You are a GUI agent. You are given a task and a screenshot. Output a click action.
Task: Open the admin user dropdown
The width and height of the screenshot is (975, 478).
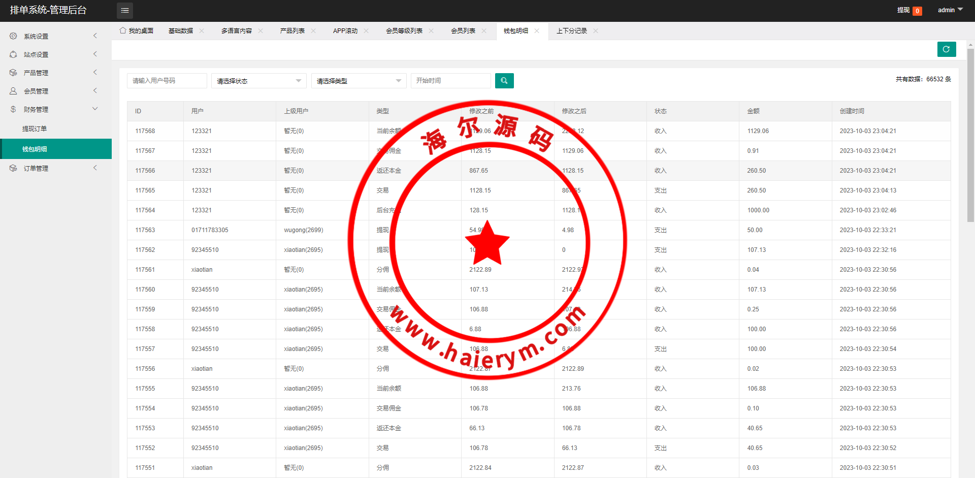pos(950,10)
